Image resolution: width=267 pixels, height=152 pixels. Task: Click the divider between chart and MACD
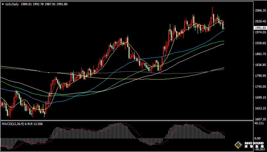[126, 121]
